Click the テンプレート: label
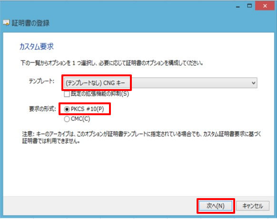Viewport: 277px width, 219px height. tap(42, 81)
